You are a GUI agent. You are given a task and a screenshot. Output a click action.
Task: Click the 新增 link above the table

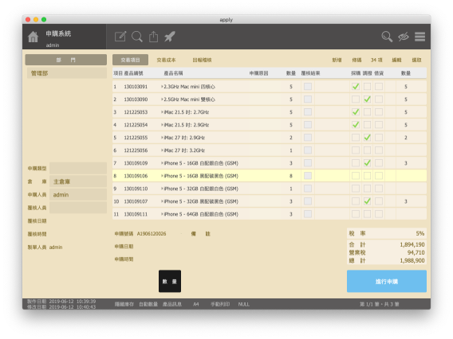coord(337,60)
